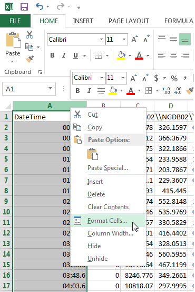Apply mini toolbar yellow Fill Color
Viewport: 195px width, 292px height.
113,91
